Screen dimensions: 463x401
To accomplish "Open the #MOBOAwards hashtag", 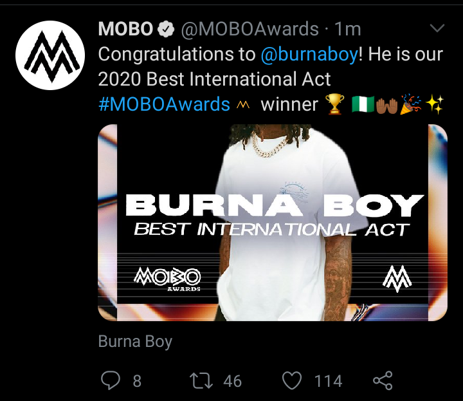I will [164, 104].
